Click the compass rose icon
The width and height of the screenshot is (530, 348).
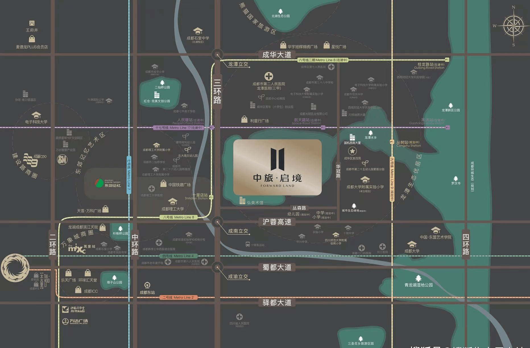(514, 26)
